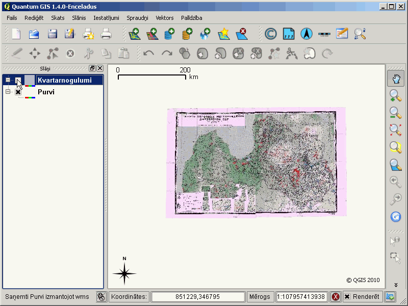The width and height of the screenshot is (408, 306).
Task: Collapse the Kvartarnogulumi layer tree node
Action: [x=8, y=80]
